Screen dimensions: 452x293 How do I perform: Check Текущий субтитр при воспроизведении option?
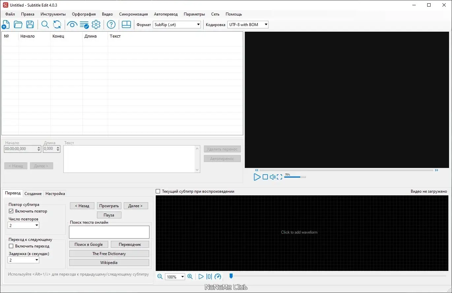click(x=158, y=191)
